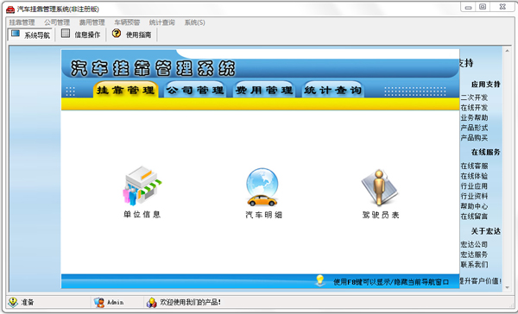
Task: Click the scrollbar up arrow
Action: click(507, 51)
